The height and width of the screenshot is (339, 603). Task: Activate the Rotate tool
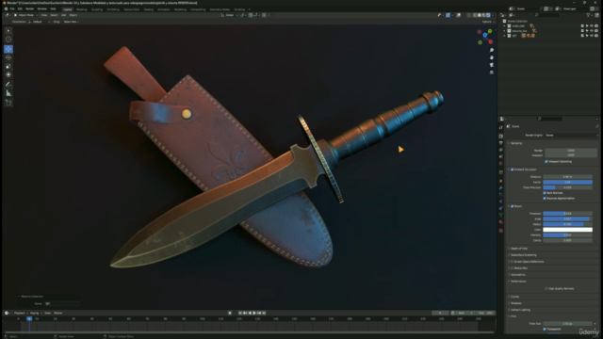tap(8, 57)
